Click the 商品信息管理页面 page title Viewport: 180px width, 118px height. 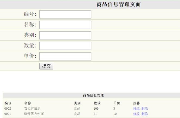tap(119, 4)
